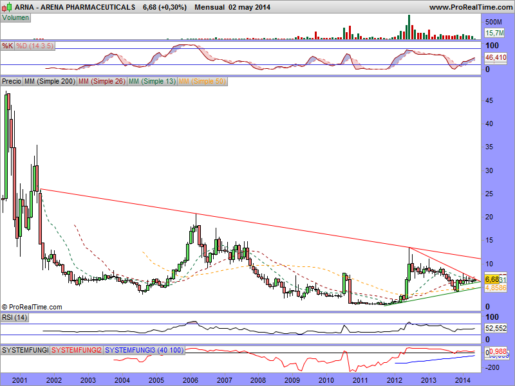
Task: Click the www.ProRealTime.com link
Action: coord(471,7)
